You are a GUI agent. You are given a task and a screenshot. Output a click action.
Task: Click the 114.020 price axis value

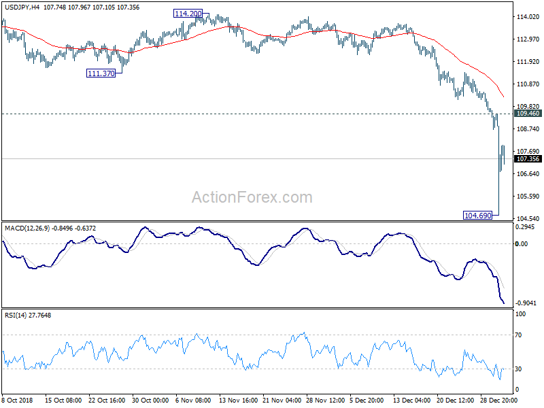528,16
